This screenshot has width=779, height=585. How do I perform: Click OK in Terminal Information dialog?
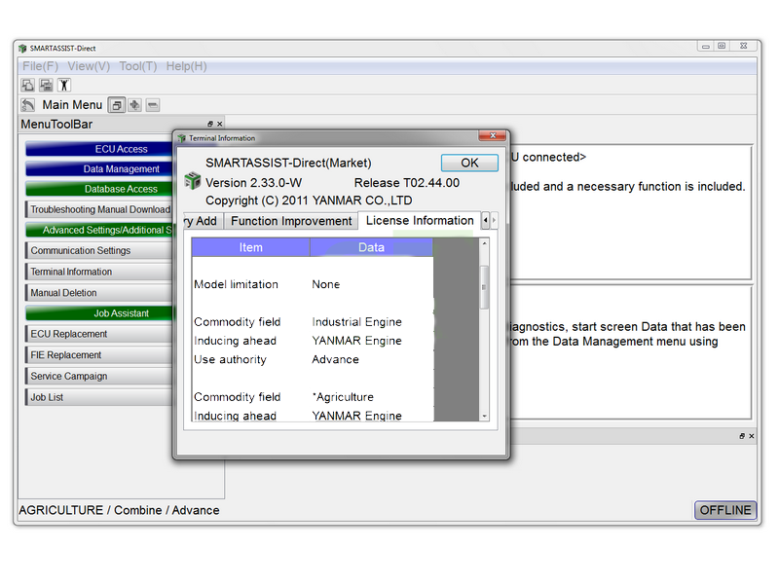(469, 163)
